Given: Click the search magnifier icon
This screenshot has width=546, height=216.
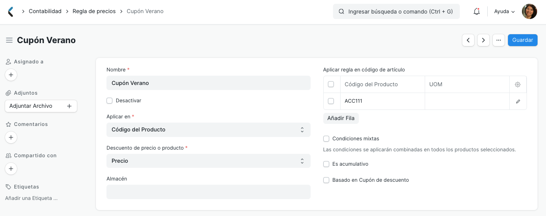Looking at the screenshot, I should 341,12.
